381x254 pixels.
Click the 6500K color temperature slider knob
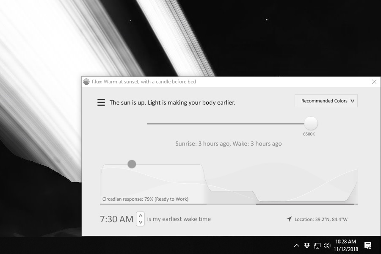click(311, 123)
